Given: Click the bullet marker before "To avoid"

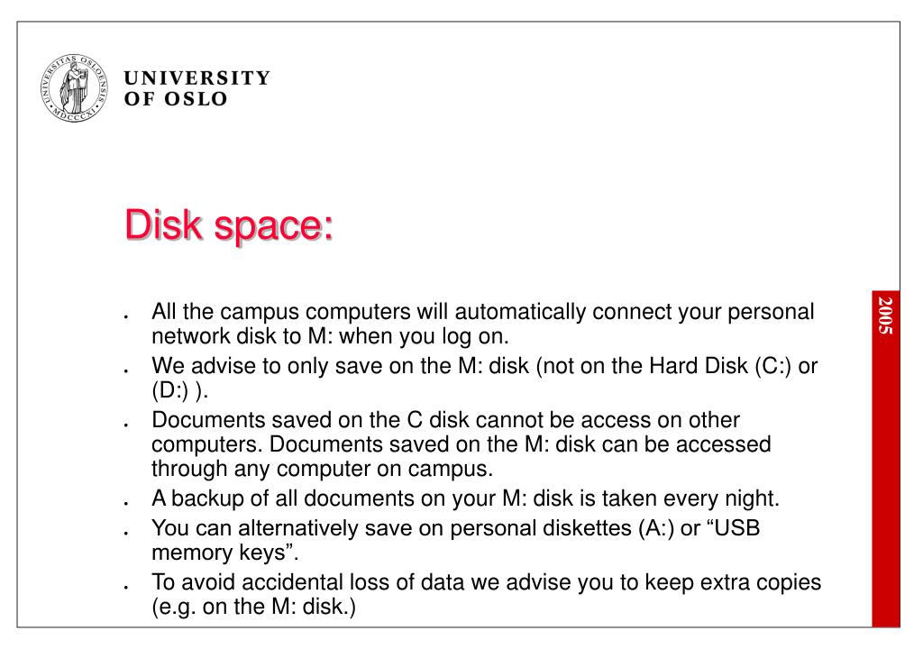Looking at the screenshot, I should [x=126, y=587].
